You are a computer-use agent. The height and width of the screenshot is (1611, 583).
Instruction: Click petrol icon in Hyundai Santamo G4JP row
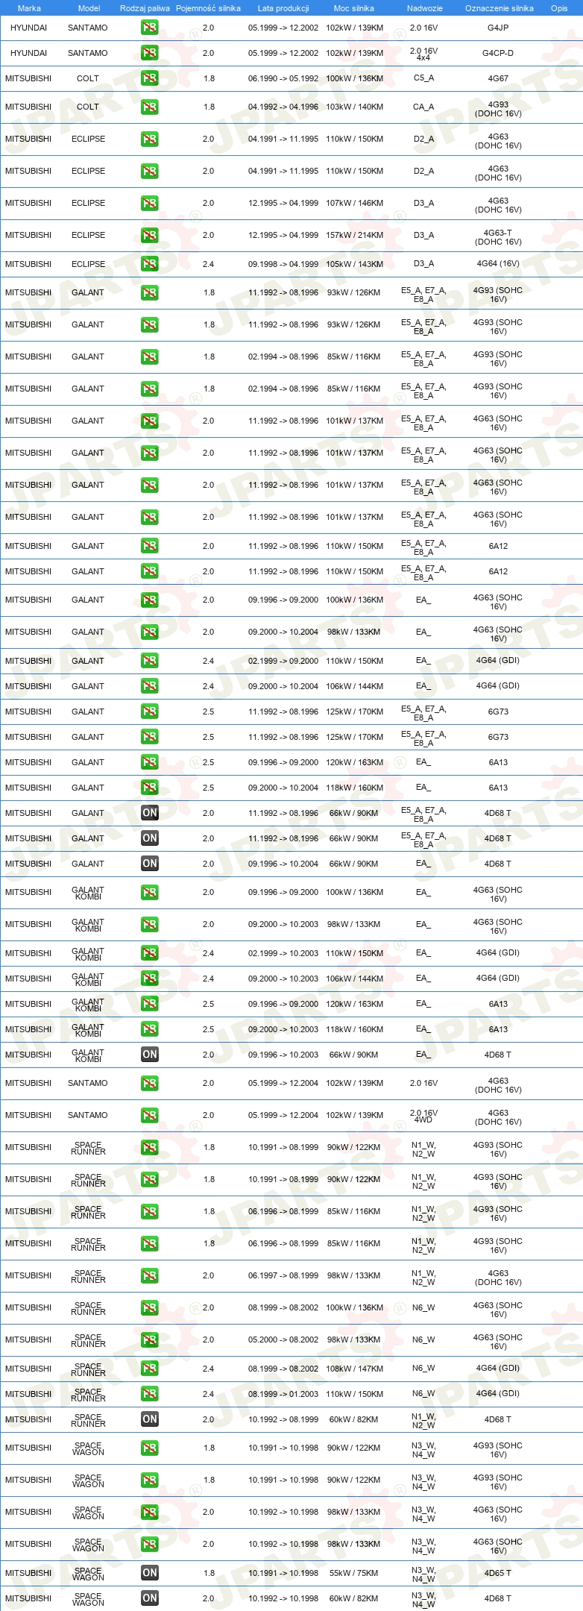point(149,28)
